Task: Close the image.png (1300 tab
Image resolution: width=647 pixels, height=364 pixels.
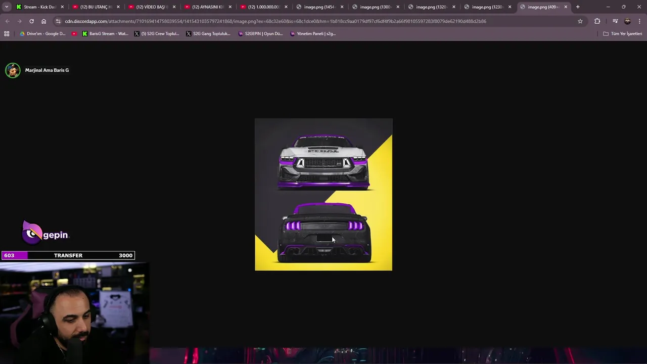Action: (x=398, y=7)
